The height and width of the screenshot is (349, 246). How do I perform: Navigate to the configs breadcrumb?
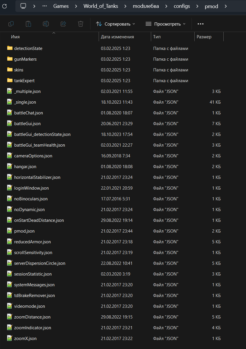pos(182,6)
